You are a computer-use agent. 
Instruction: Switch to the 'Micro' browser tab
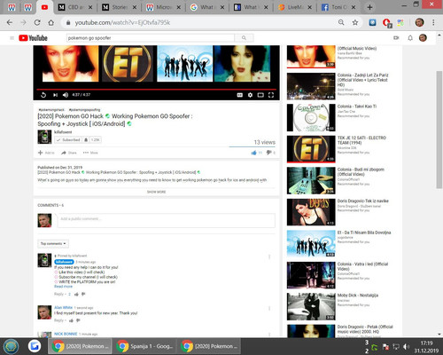coord(164,7)
